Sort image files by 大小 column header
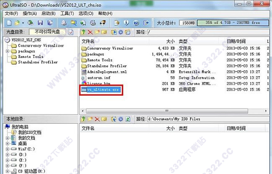272x174 pixels. coord(163,41)
